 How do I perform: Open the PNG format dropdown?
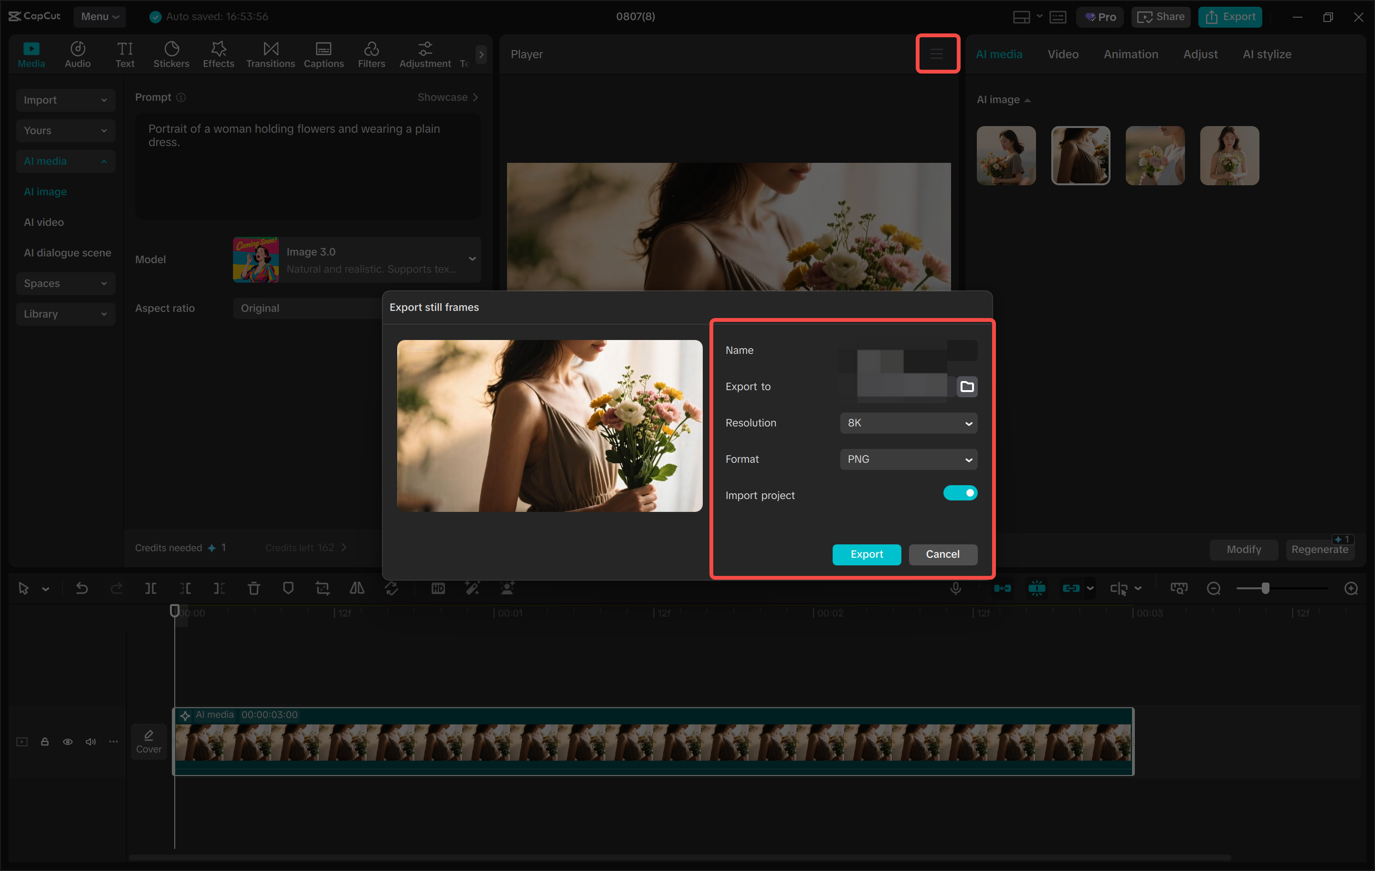pos(909,458)
